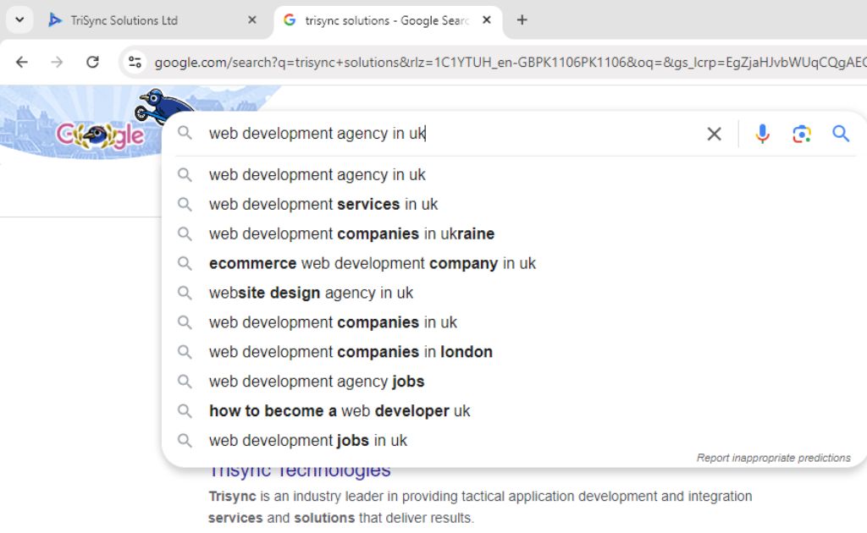Clear the search query with the X
867x533 pixels.
[x=714, y=134]
